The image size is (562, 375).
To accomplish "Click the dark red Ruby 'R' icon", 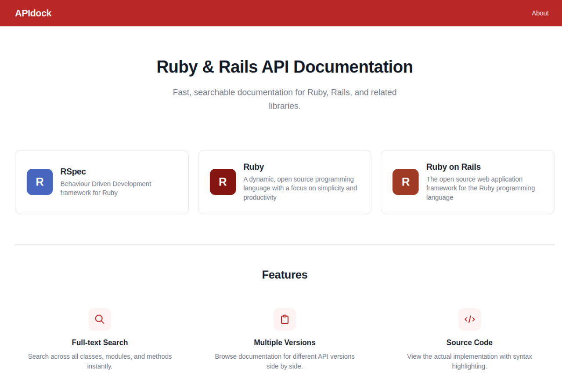I will (223, 182).
